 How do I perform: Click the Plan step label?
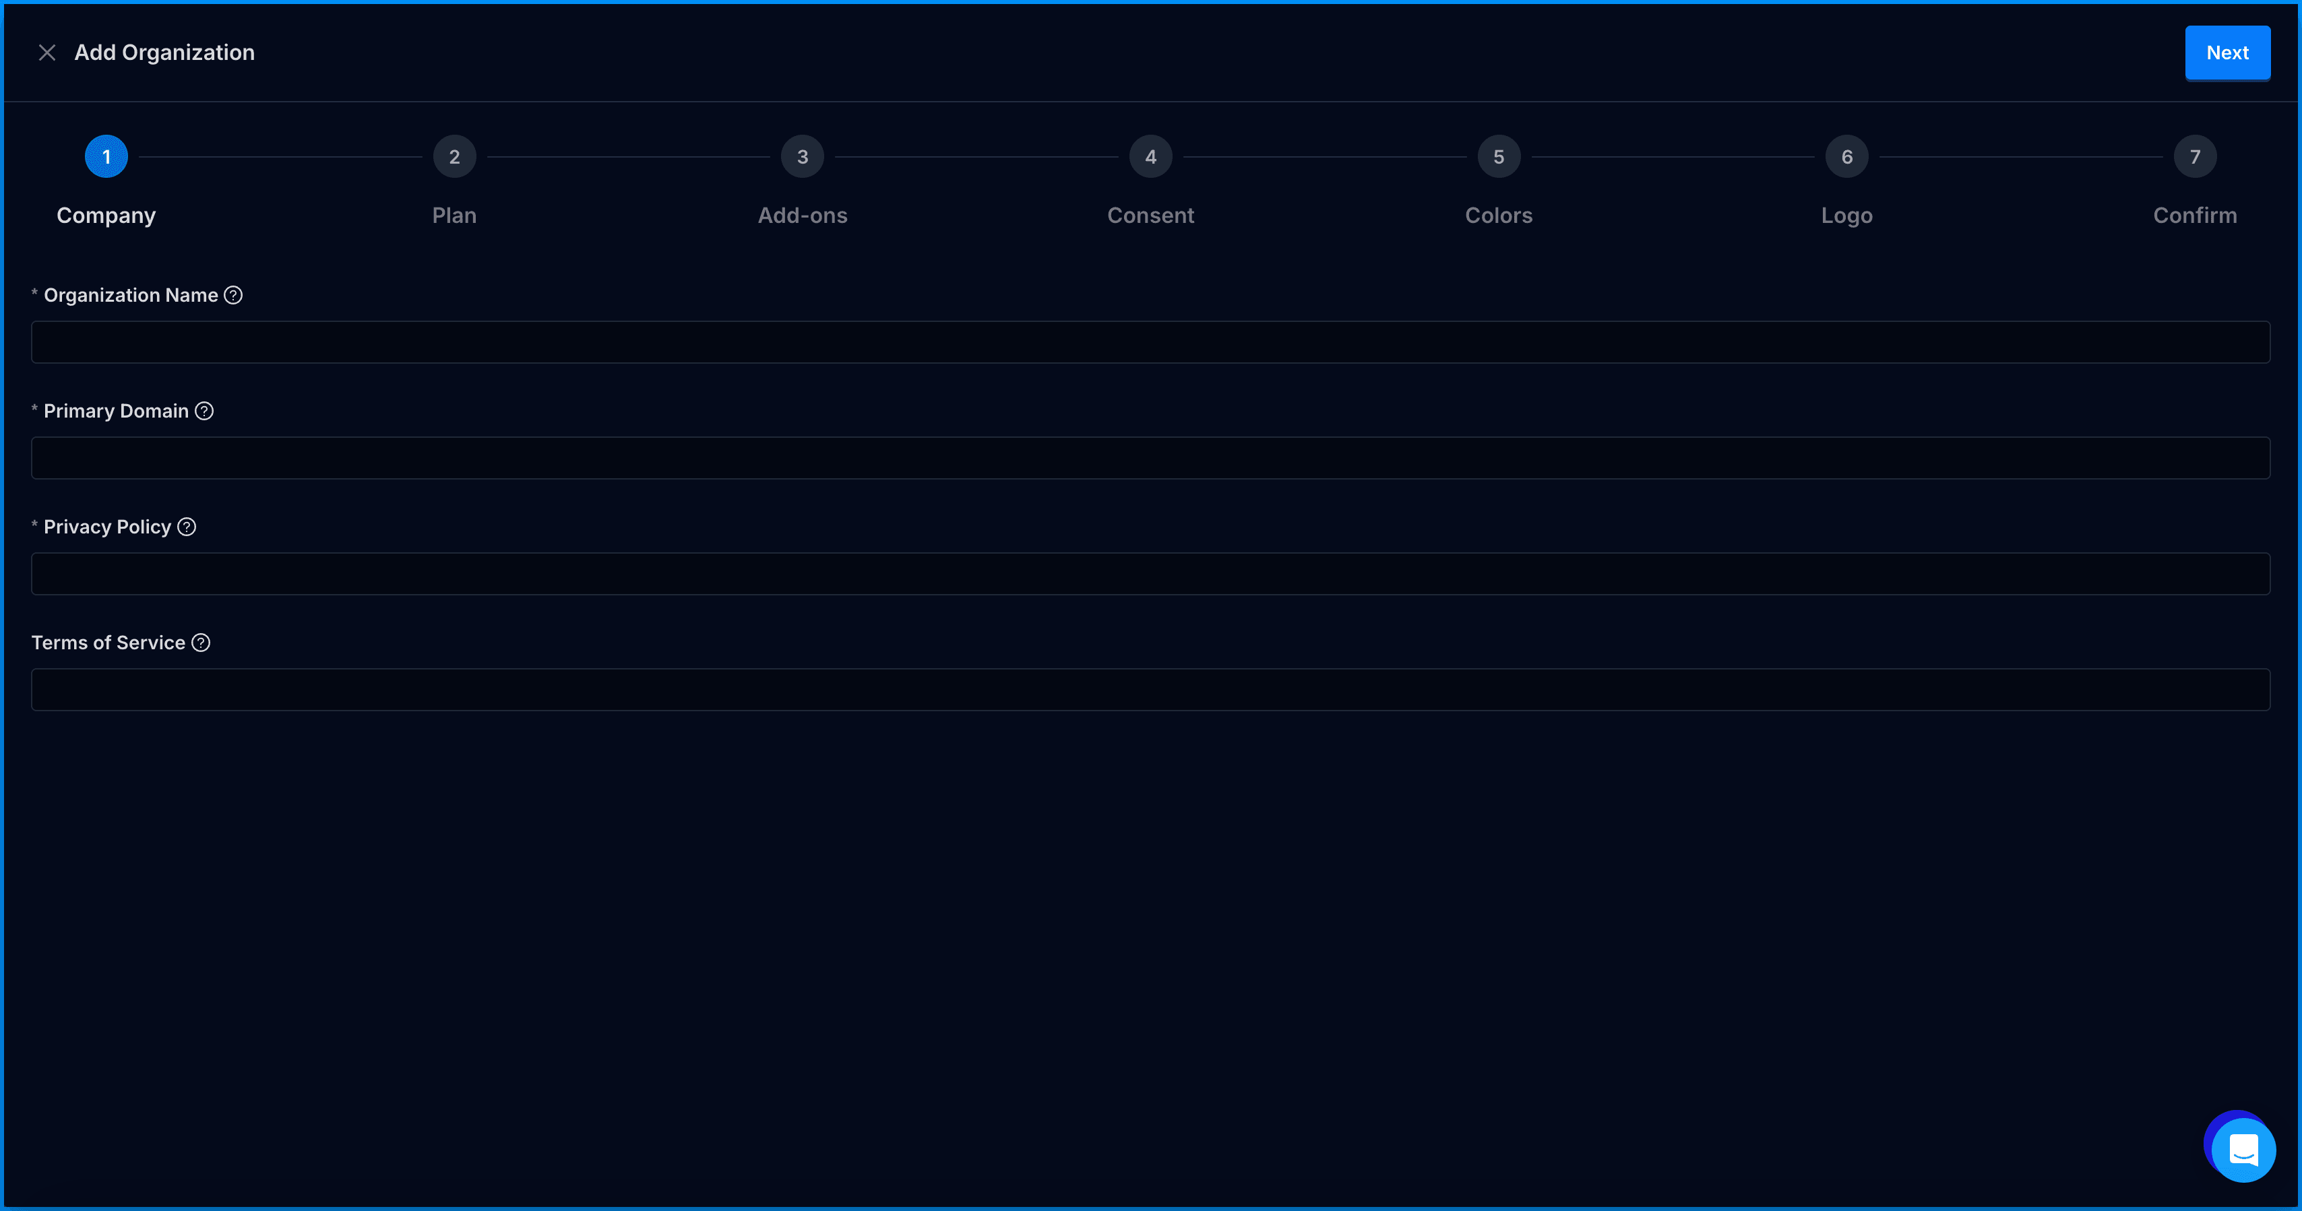(454, 216)
